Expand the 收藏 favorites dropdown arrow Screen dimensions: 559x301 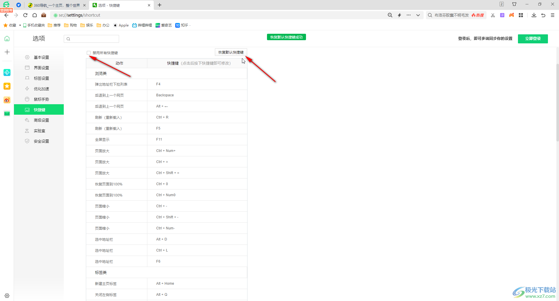pos(20,25)
